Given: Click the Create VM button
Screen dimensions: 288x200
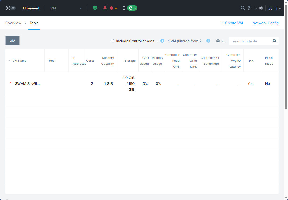Looking at the screenshot, I should pyautogui.click(x=232, y=23).
